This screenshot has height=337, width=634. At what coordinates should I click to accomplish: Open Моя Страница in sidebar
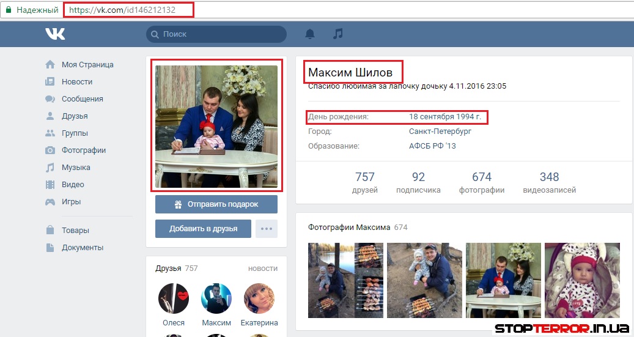coord(88,64)
